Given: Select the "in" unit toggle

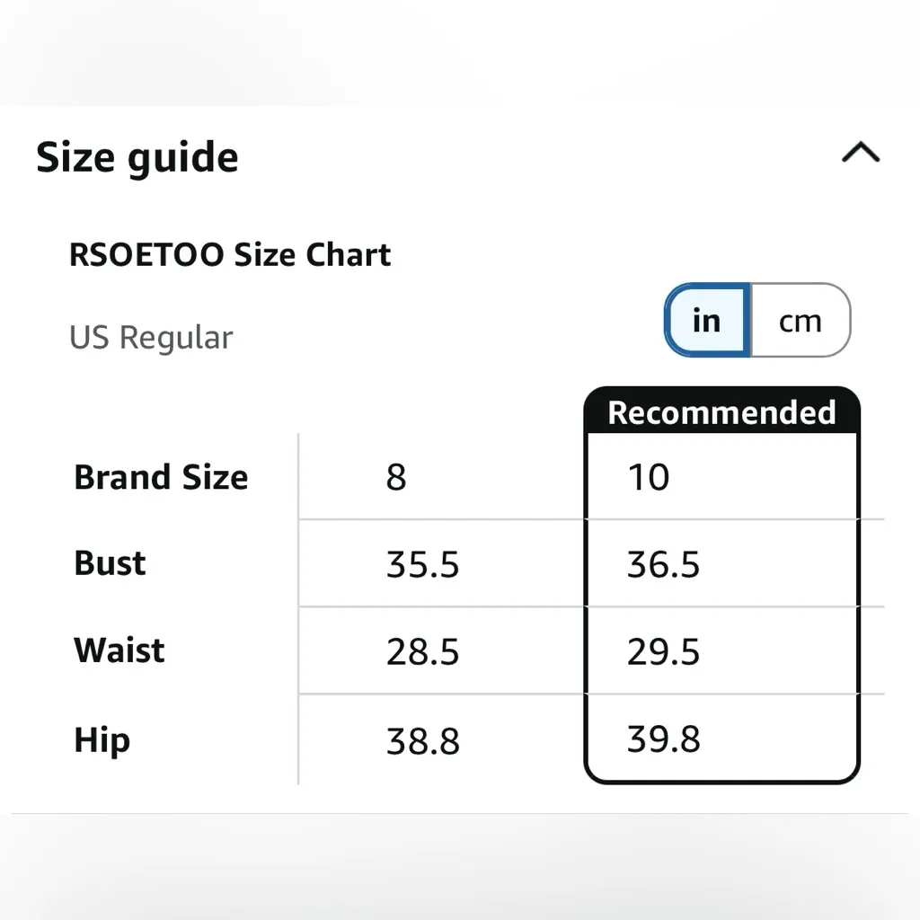Looking at the screenshot, I should [707, 321].
